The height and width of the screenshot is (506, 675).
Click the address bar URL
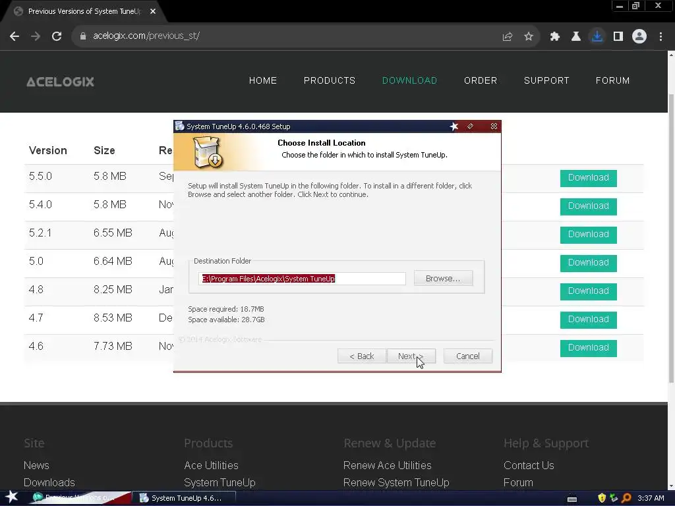coord(146,36)
